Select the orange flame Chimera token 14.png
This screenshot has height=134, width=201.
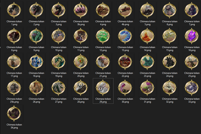[147, 36]
